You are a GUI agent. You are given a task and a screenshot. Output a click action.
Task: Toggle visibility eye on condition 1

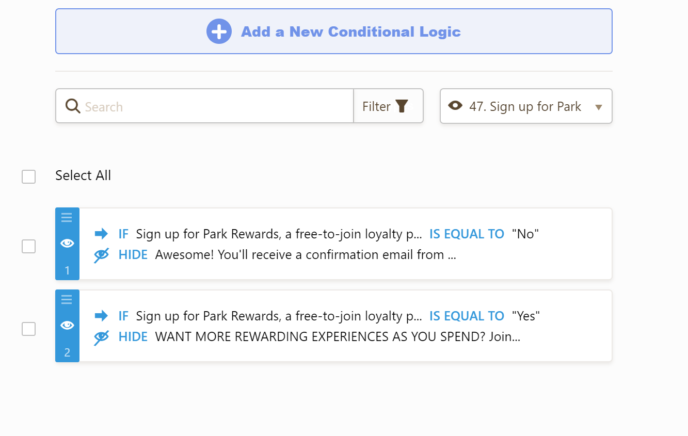[67, 243]
